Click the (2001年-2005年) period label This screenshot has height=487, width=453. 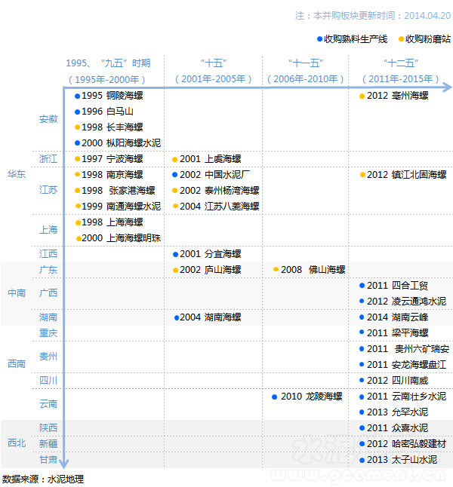pyautogui.click(x=214, y=79)
